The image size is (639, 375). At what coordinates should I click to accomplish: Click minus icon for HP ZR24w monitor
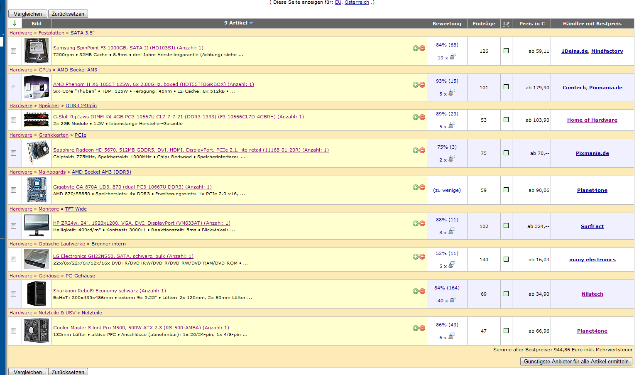[422, 223]
